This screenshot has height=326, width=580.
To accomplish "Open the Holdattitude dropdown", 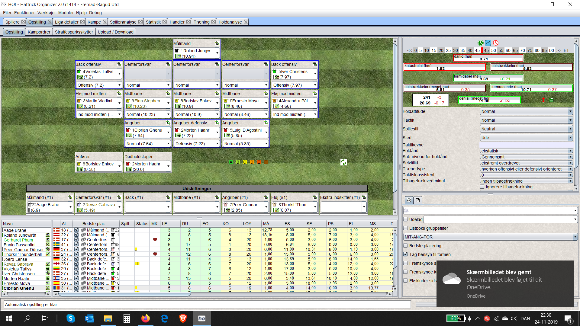I will point(526,111).
